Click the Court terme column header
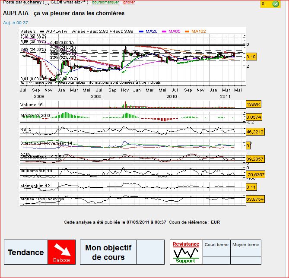The image size is (289, 278). click(216, 244)
